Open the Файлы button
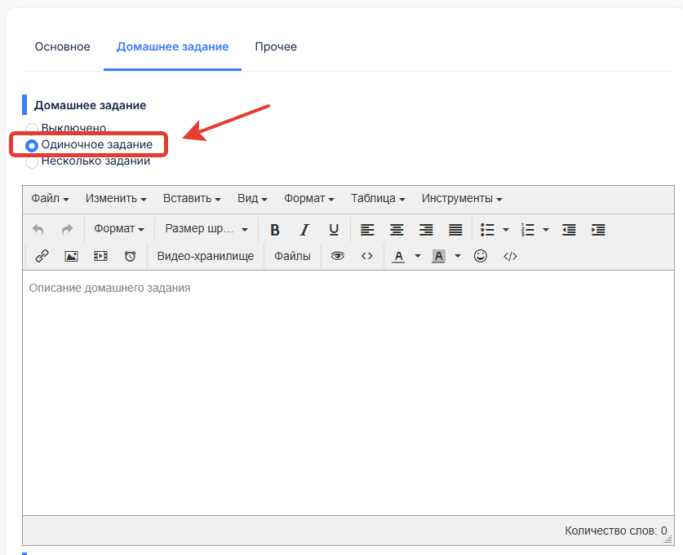This screenshot has height=555, width=683. tap(292, 256)
